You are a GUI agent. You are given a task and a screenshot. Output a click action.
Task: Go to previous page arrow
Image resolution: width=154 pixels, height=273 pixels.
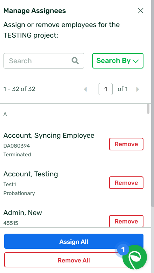point(85,89)
